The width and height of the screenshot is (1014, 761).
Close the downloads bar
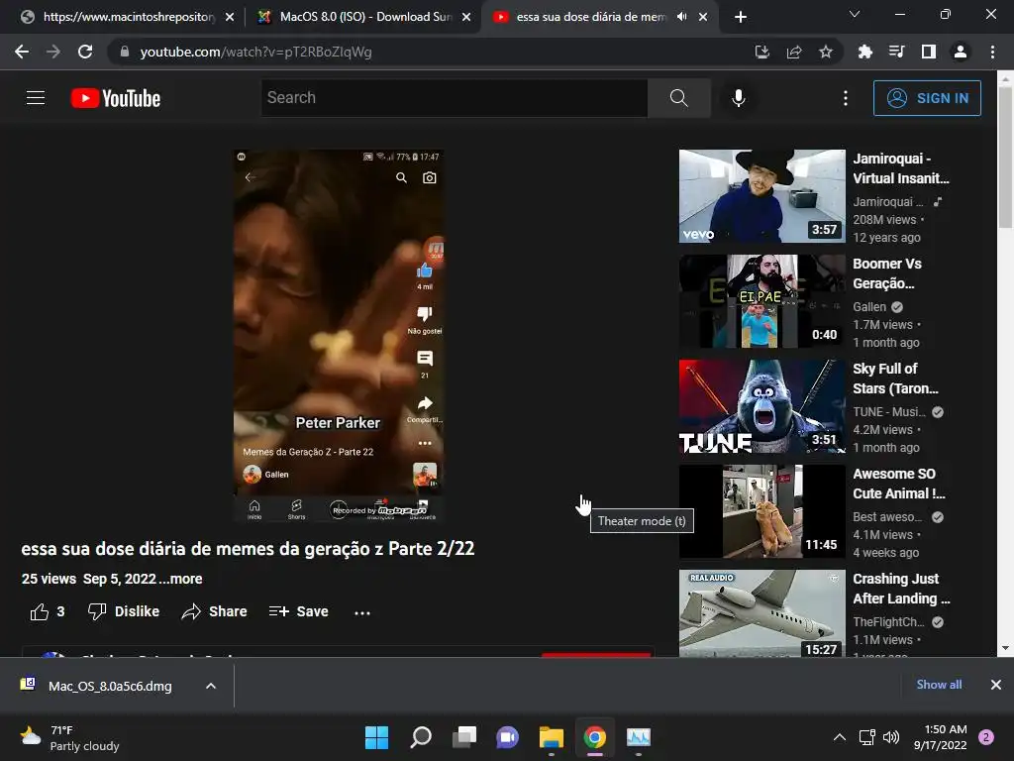[x=996, y=685]
